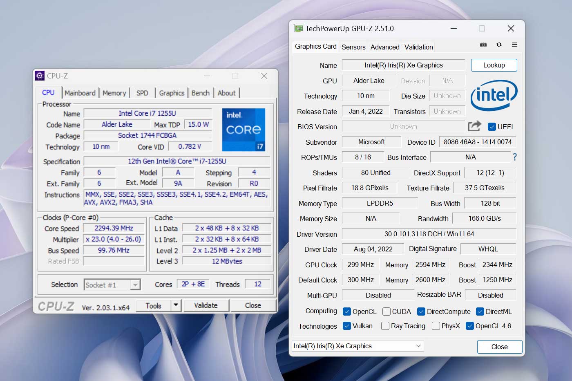
Task: Click the Pixel Fillrate value 18.8 GPixel/s
Action: click(370, 188)
